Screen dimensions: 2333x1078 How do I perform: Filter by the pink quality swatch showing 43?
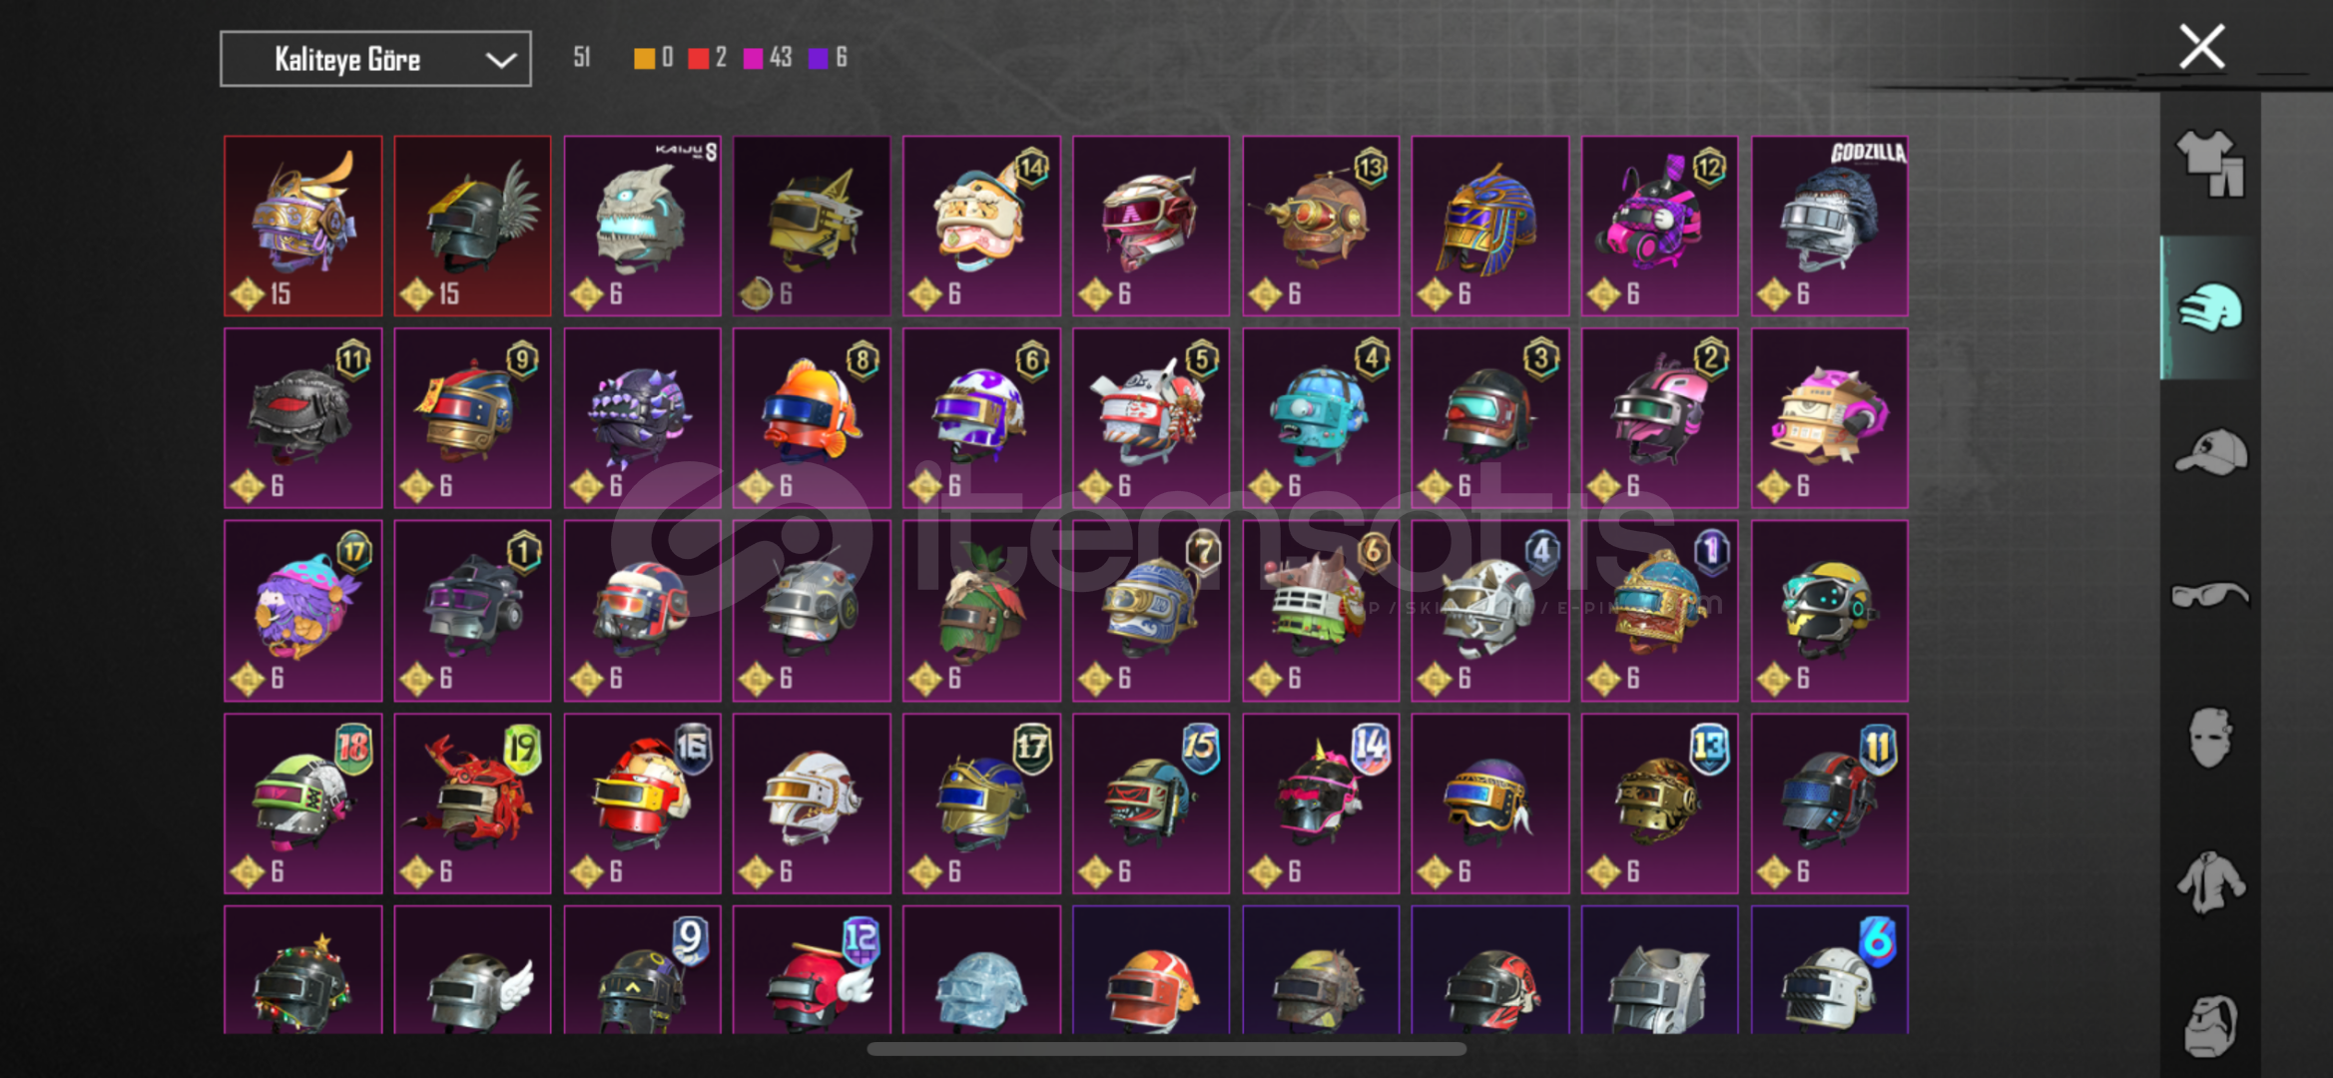(753, 58)
